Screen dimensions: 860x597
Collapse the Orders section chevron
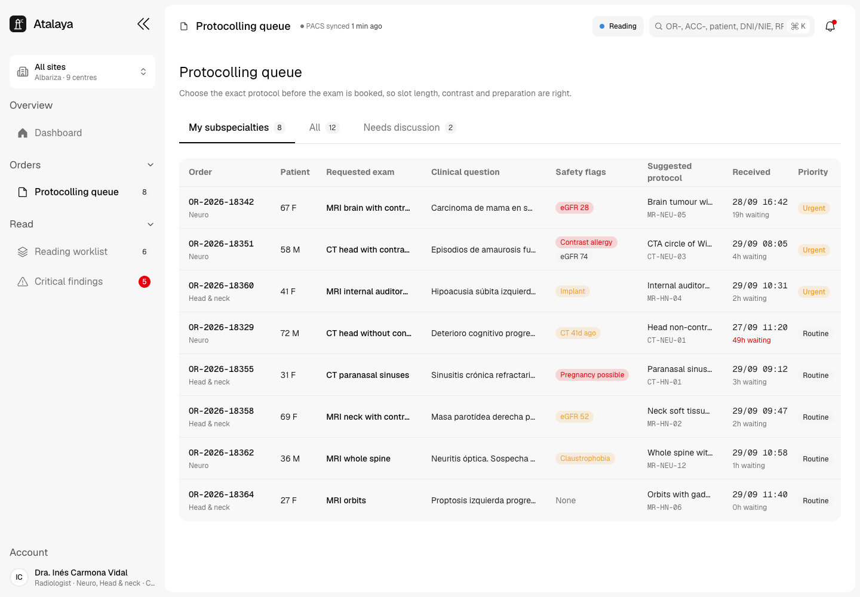[x=150, y=165]
